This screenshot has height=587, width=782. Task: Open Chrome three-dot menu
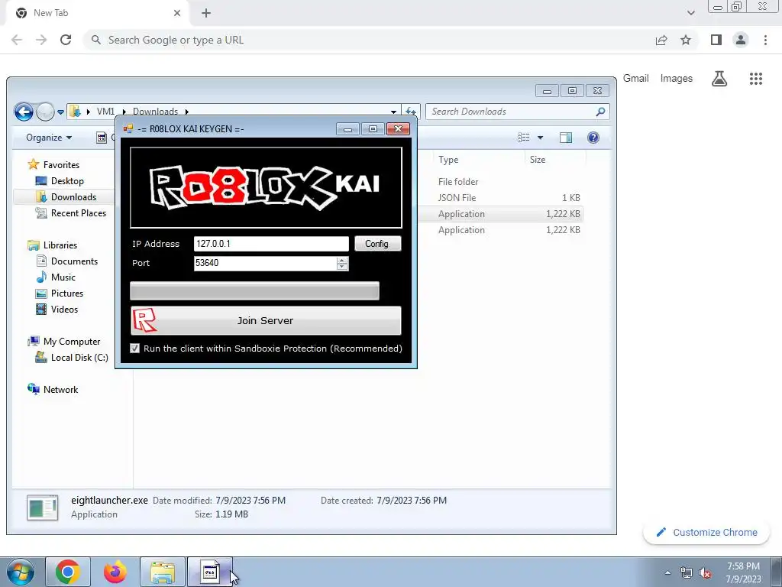click(x=765, y=40)
